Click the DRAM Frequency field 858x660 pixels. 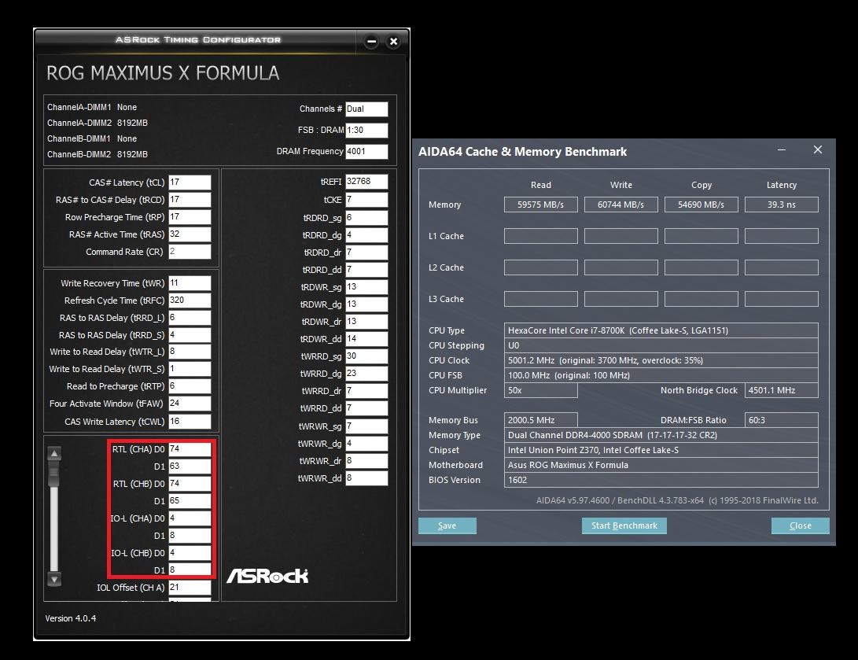pyautogui.click(x=366, y=152)
